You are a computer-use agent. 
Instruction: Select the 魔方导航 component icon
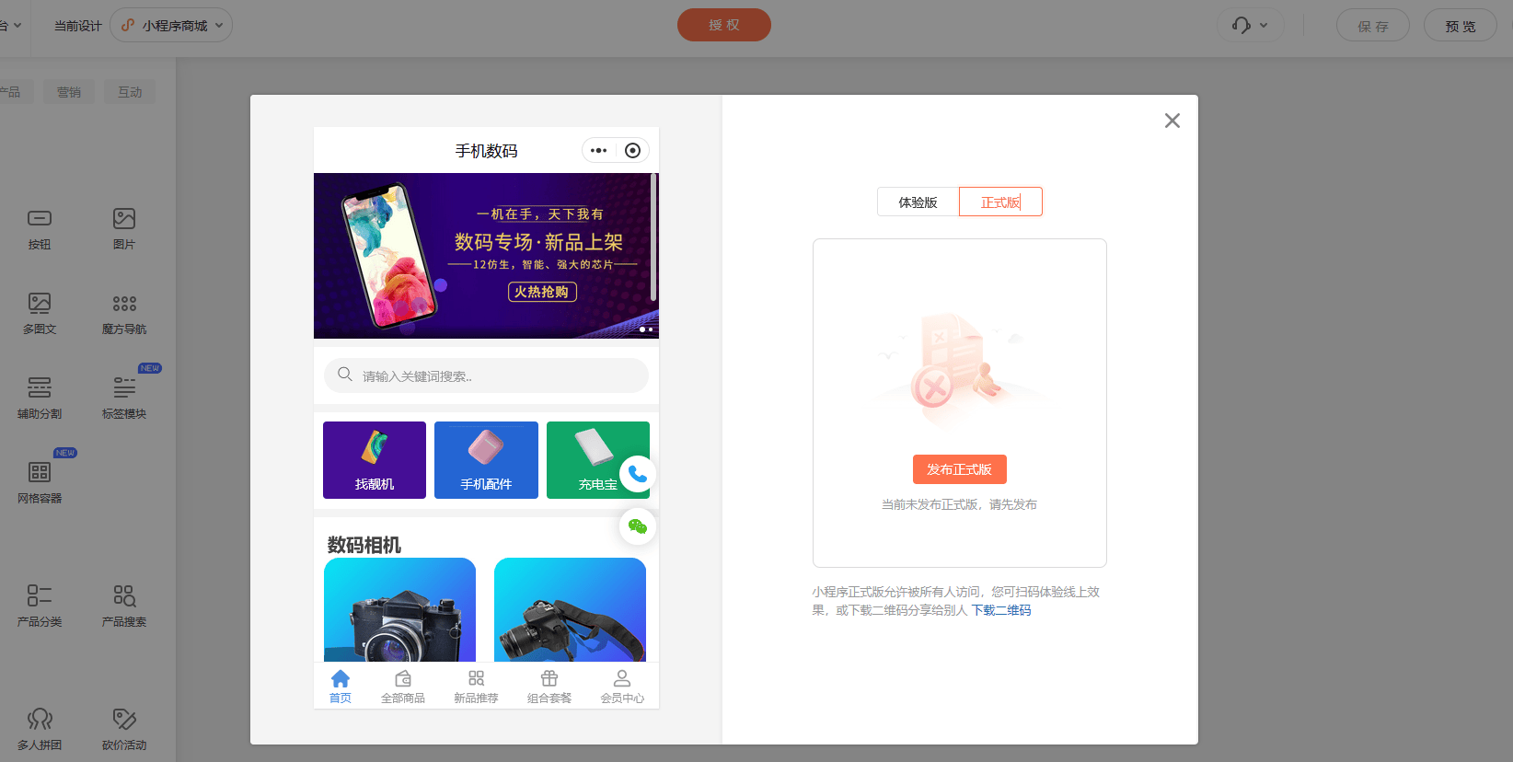pos(124,304)
